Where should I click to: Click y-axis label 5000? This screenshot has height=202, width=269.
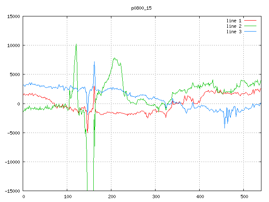[x=15, y=74]
